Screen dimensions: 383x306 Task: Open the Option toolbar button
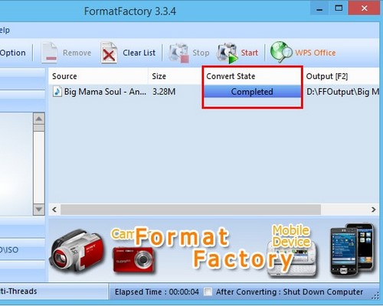13,53
